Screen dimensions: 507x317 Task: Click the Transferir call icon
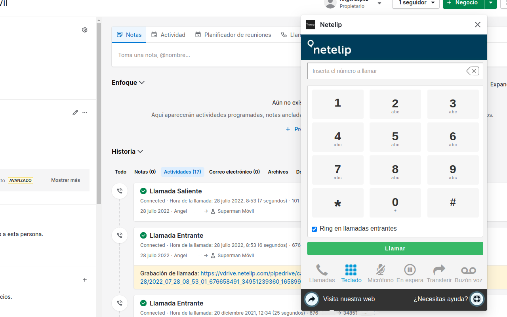tap(439, 270)
